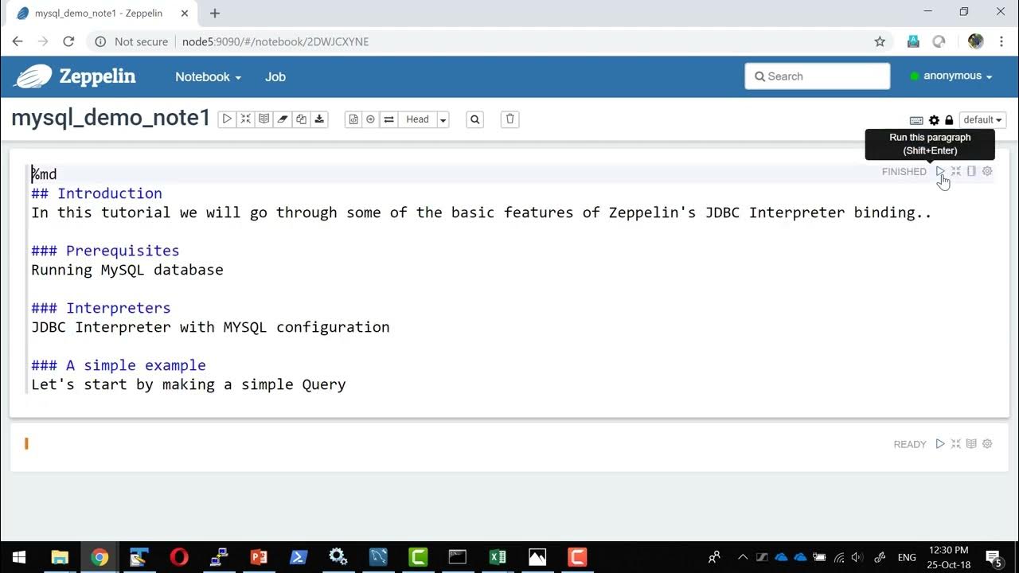
Task: Move note to trash icon
Action: pyautogui.click(x=510, y=119)
